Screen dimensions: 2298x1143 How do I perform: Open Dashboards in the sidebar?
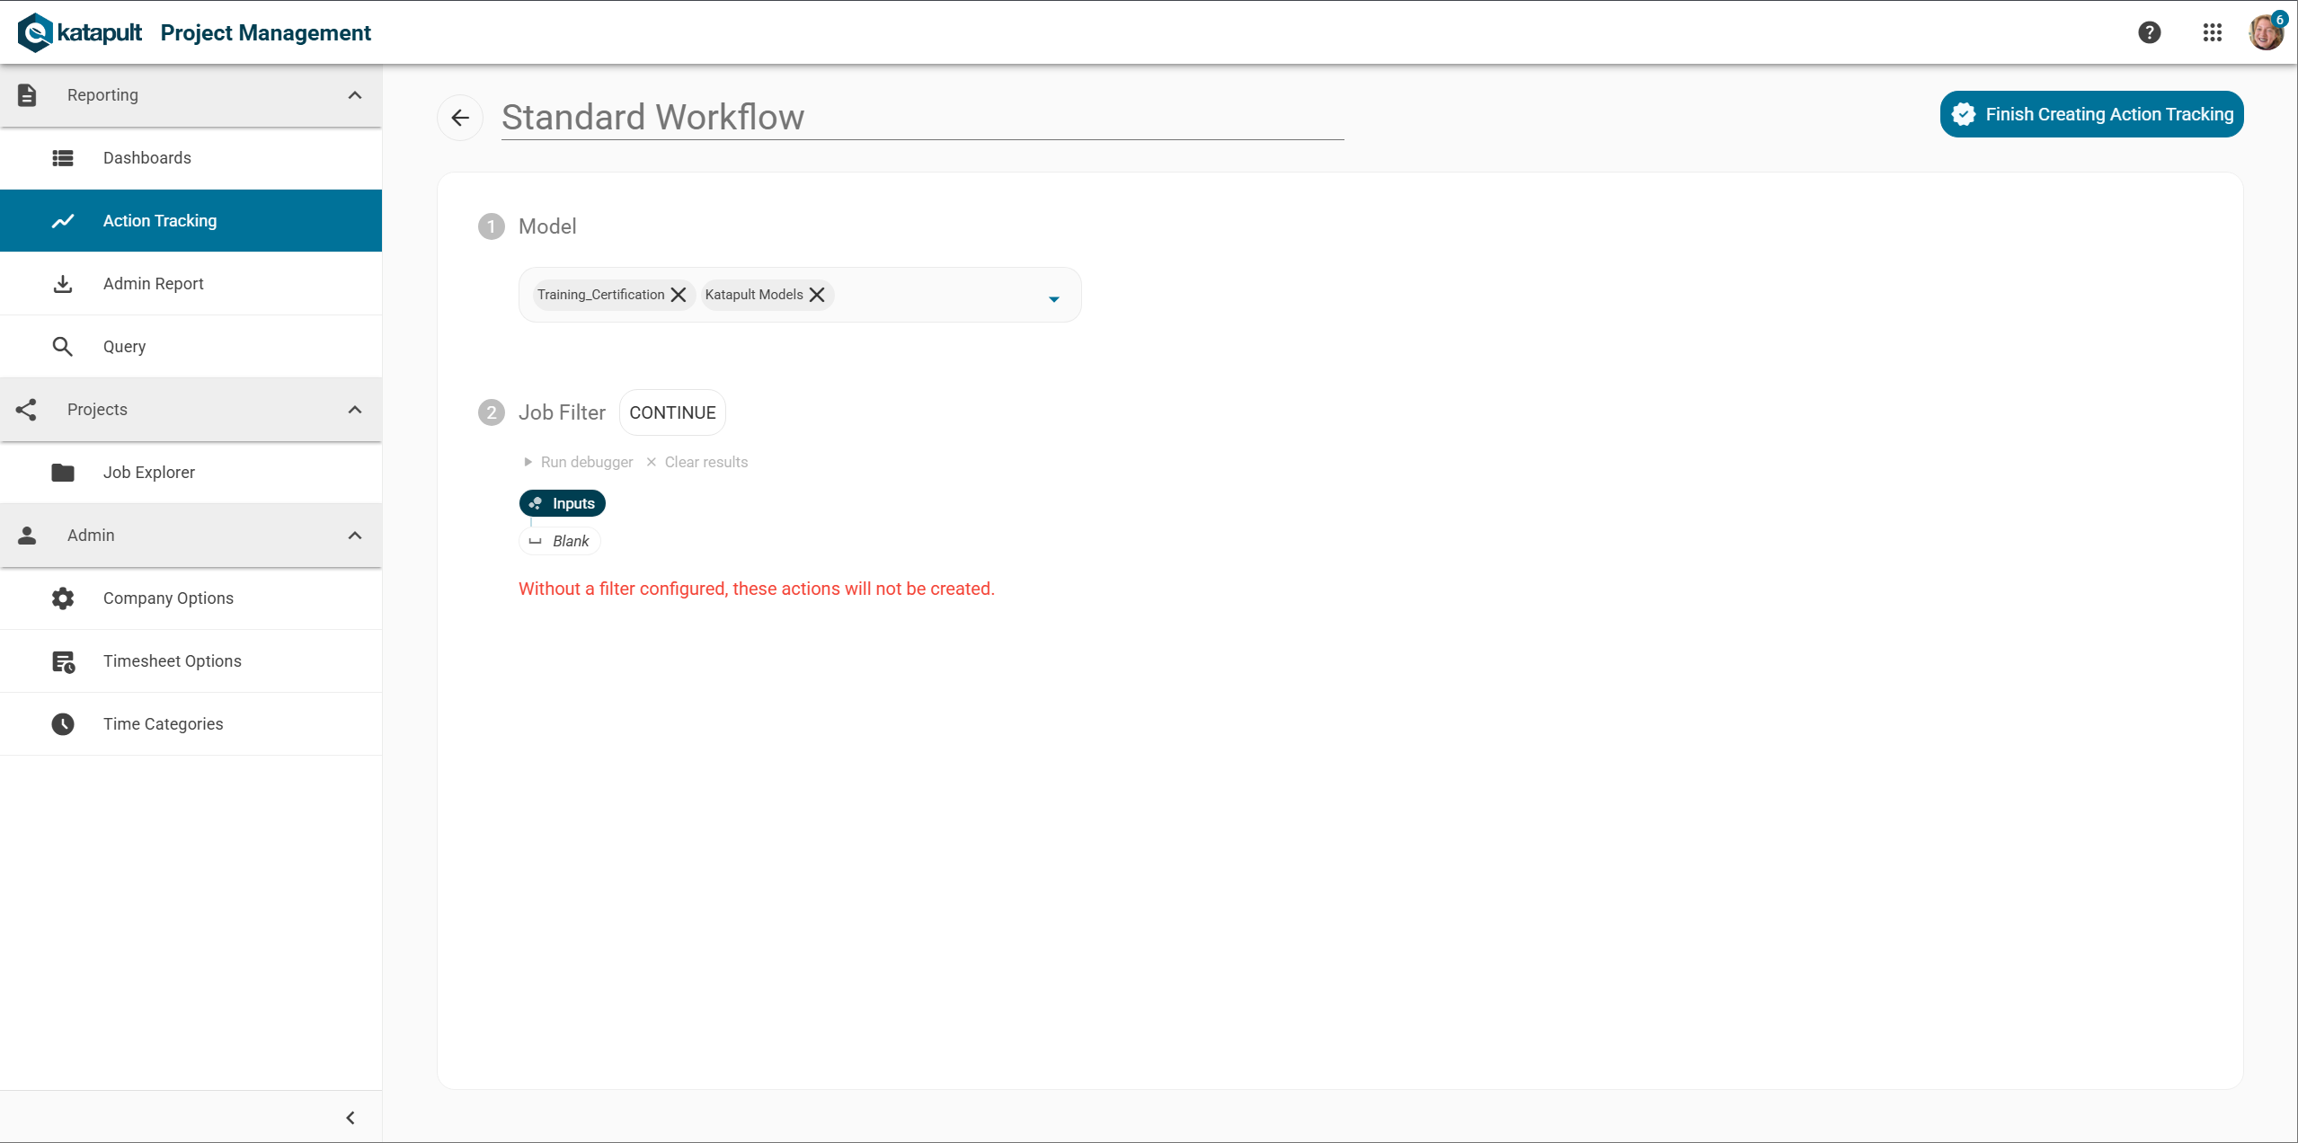click(x=147, y=158)
